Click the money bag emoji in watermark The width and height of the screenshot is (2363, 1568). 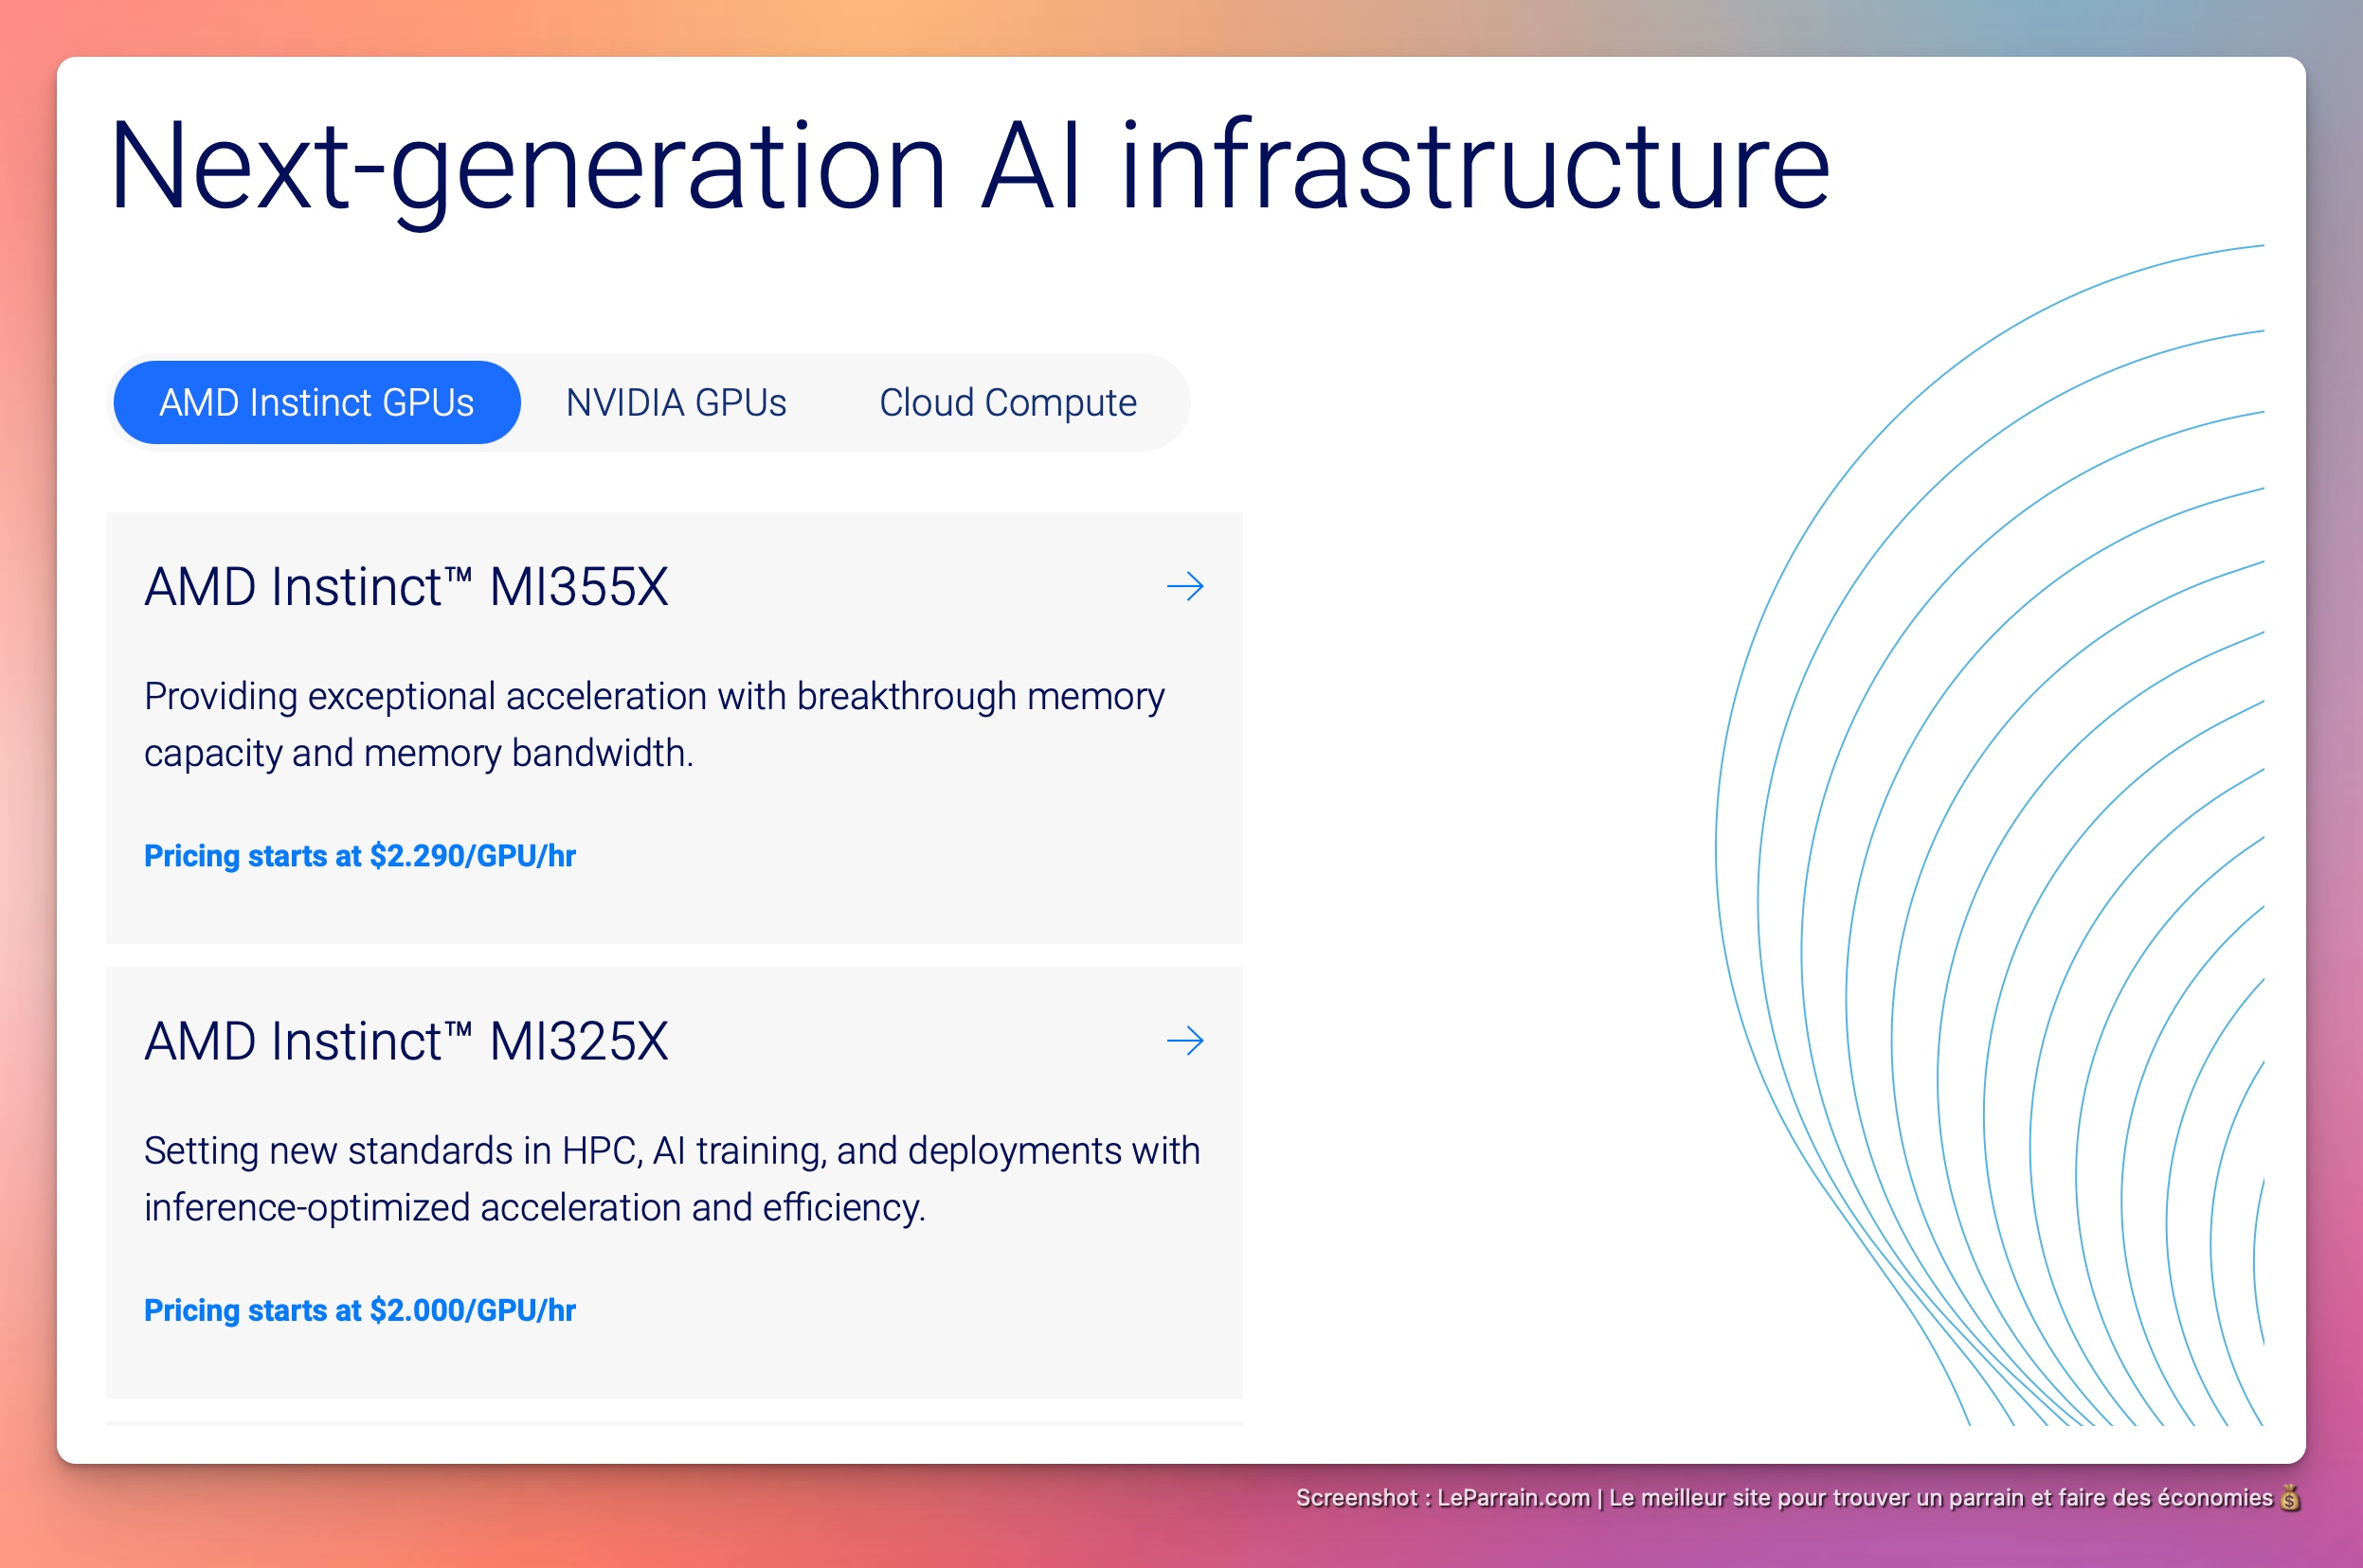(x=2290, y=1498)
